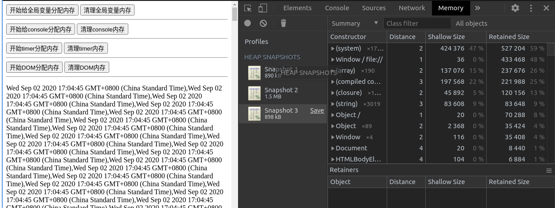Click into the Class filter input
This screenshot has height=208, width=555.
click(417, 24)
